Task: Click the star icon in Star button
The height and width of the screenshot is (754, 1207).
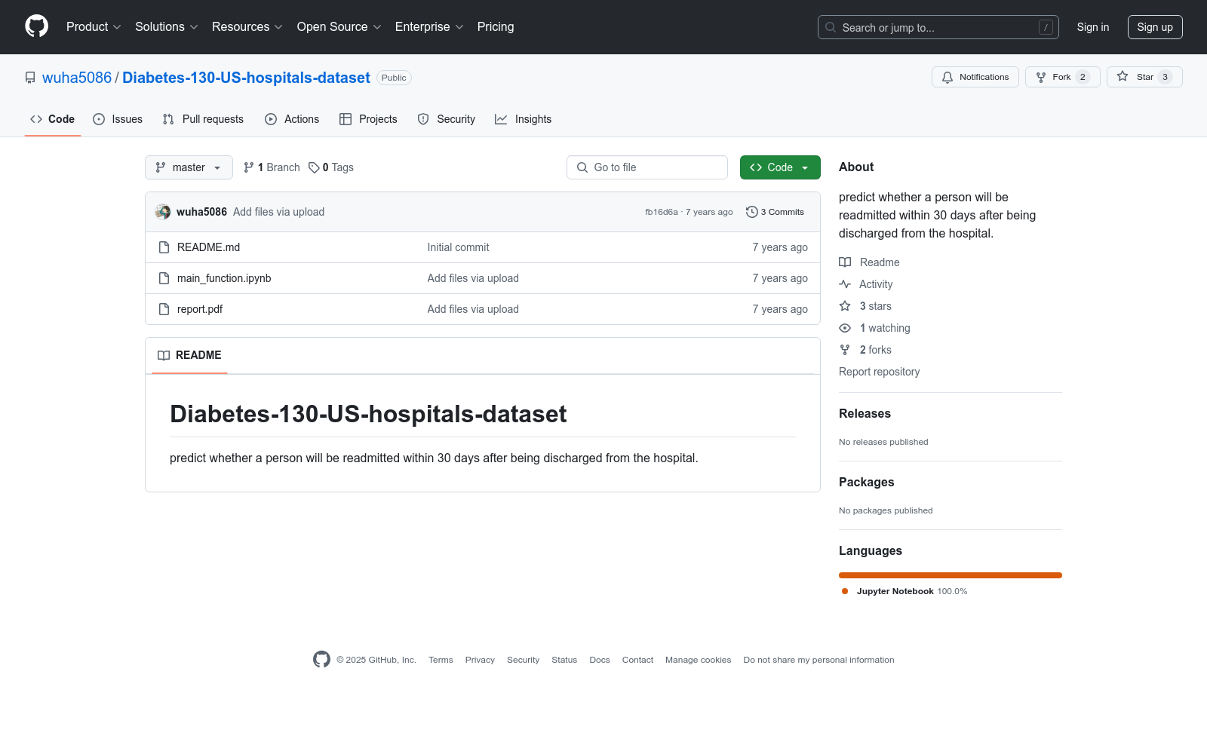Action: pos(1123,77)
